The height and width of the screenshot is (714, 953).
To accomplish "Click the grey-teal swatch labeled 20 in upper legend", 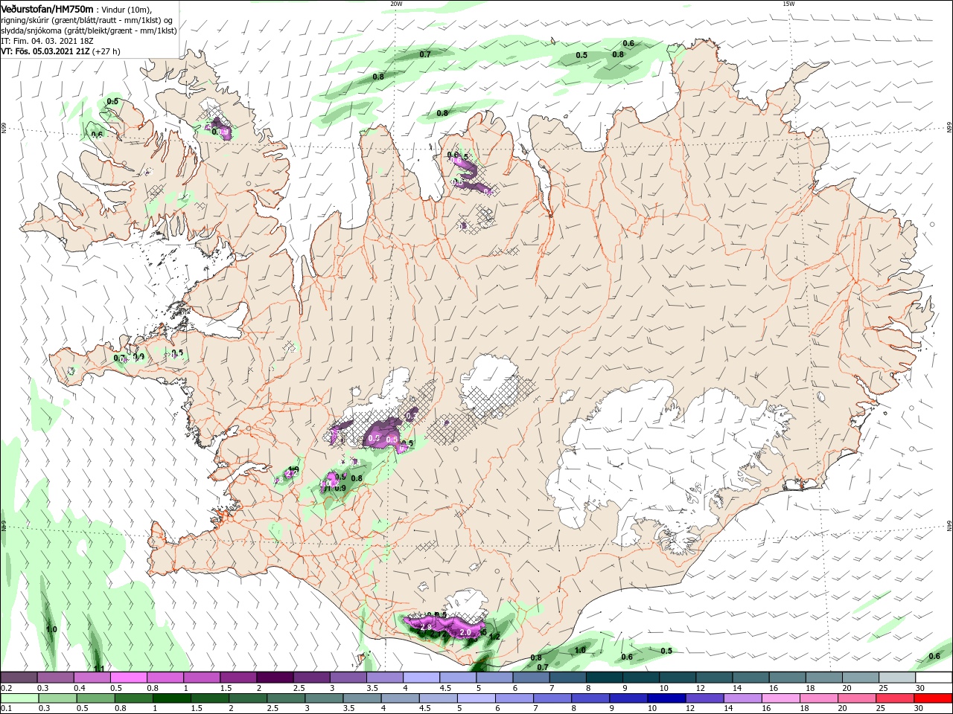I will coord(861,678).
